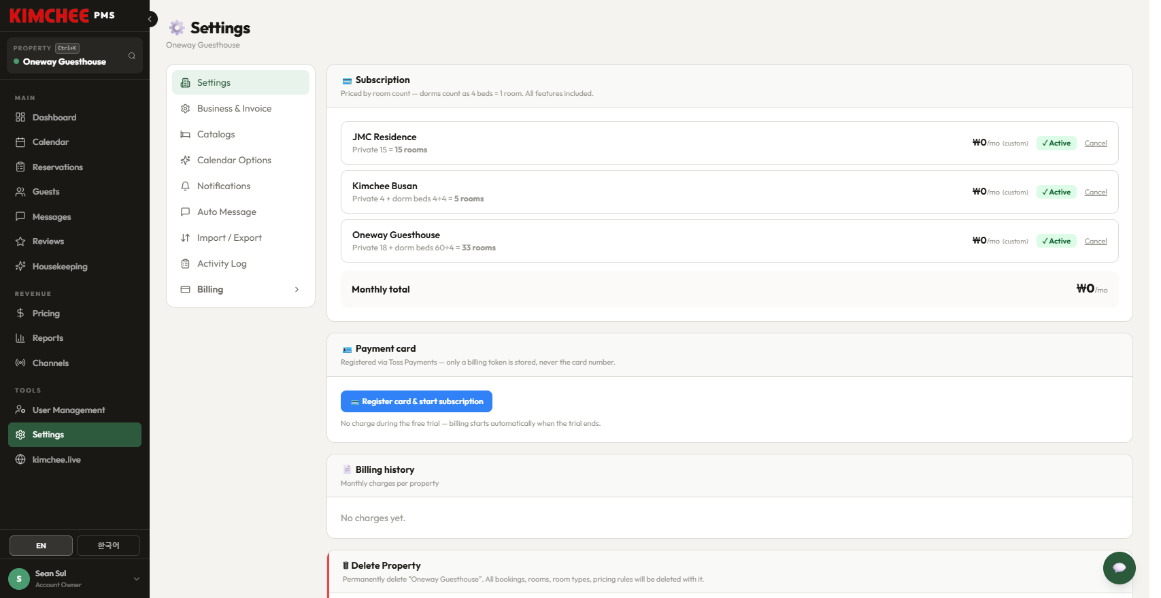Click the Sean Sul avatar
The width and height of the screenshot is (1161, 598).
coord(19,579)
